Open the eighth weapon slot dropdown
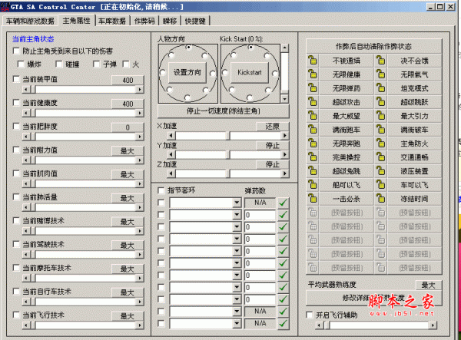Screen dimensions: 461x340 (237, 287)
